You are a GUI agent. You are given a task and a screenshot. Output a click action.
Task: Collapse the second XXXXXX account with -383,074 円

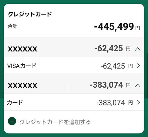point(138,85)
